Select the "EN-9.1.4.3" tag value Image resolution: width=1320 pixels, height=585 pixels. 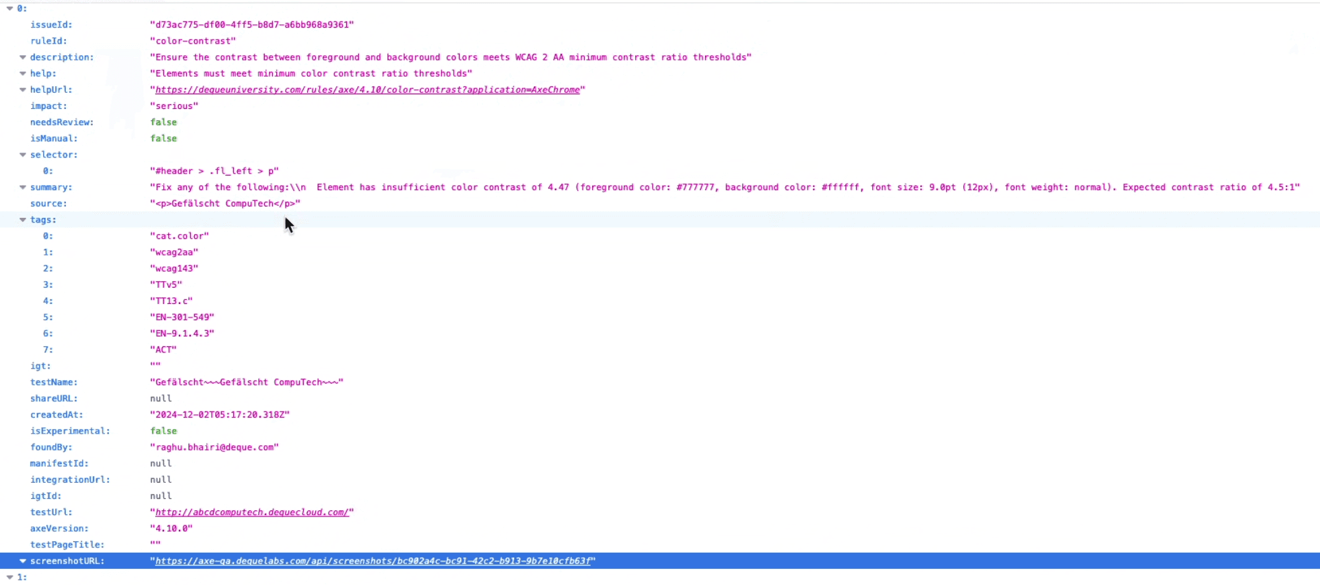182,334
